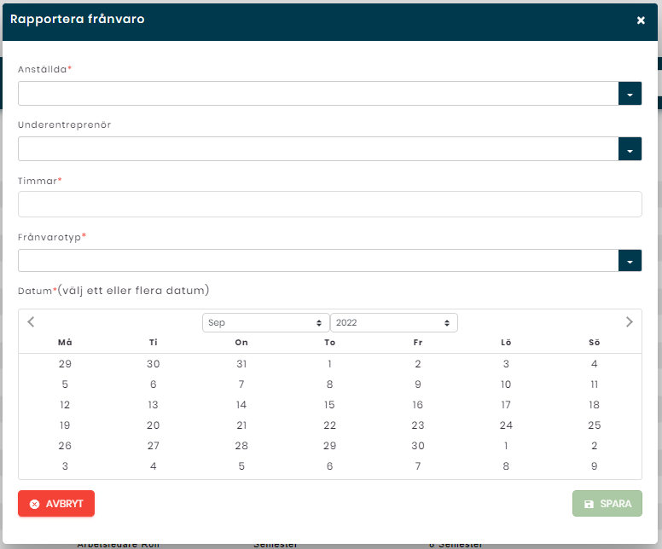Select the date 23 in calendar
662x549 pixels.
[x=418, y=425]
